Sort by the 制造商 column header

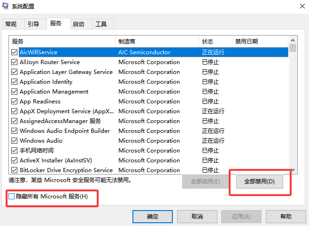157,42
